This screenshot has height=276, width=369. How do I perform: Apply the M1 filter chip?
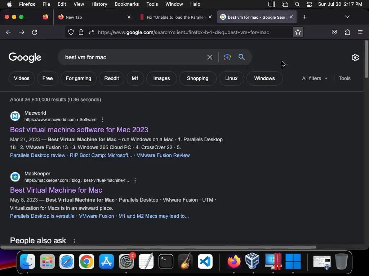(135, 78)
